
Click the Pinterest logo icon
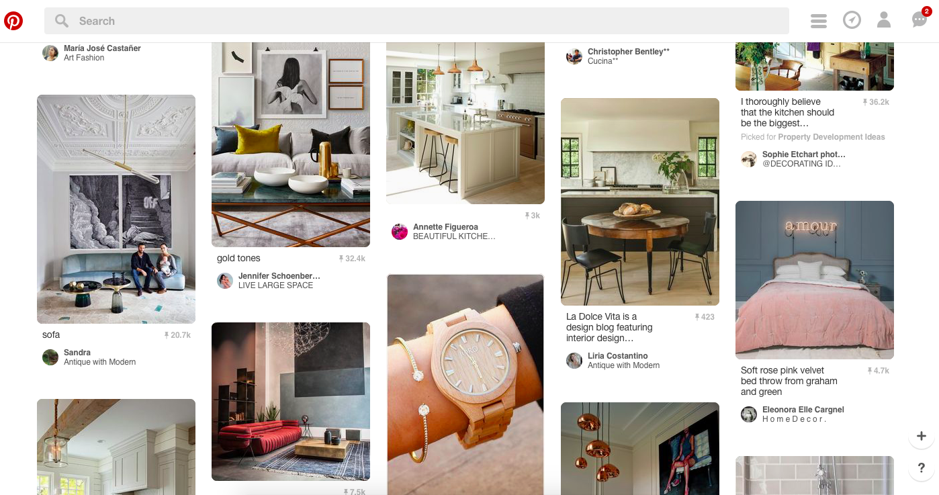[x=13, y=21]
